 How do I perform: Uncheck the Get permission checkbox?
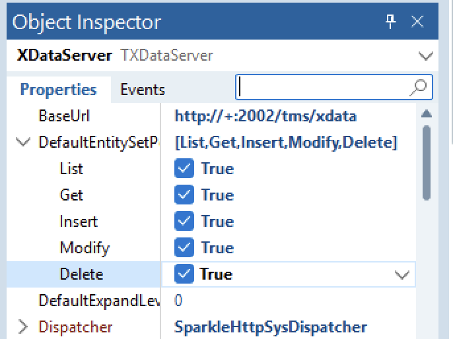tap(184, 195)
